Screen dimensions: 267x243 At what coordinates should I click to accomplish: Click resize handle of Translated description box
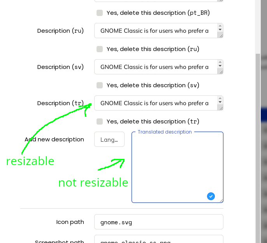[x=221, y=201]
